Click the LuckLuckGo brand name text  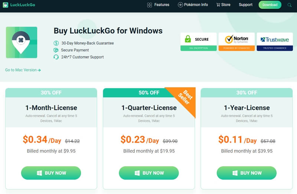[23, 5]
